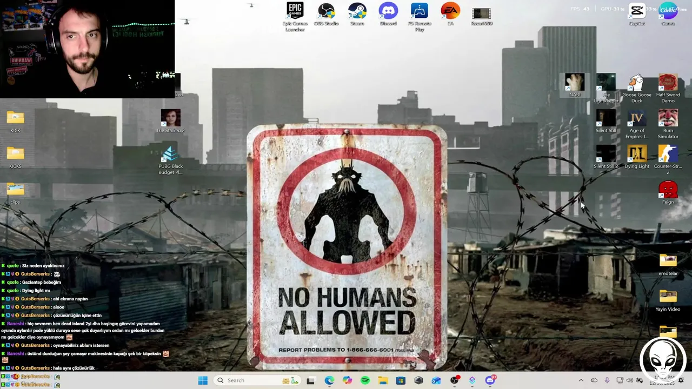Select the CapCut desktop shortcut
This screenshot has height=389, width=692.
point(637,15)
